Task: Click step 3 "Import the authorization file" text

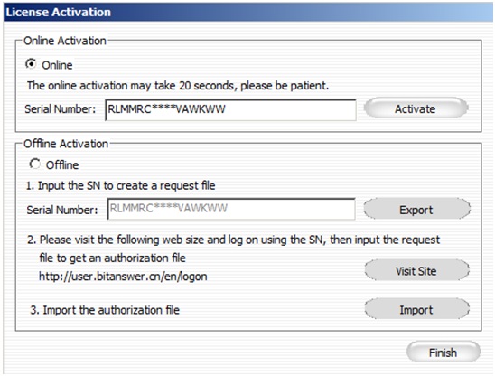Action: [x=105, y=310]
